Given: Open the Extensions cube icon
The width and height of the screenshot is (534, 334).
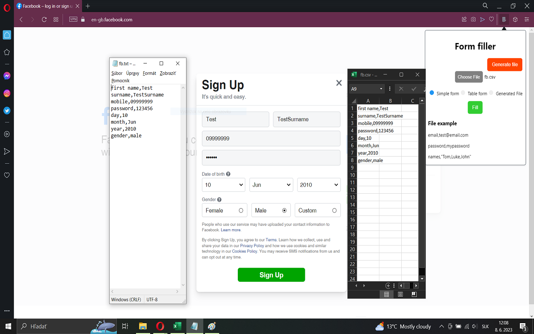Looking at the screenshot, I should pos(515,19).
